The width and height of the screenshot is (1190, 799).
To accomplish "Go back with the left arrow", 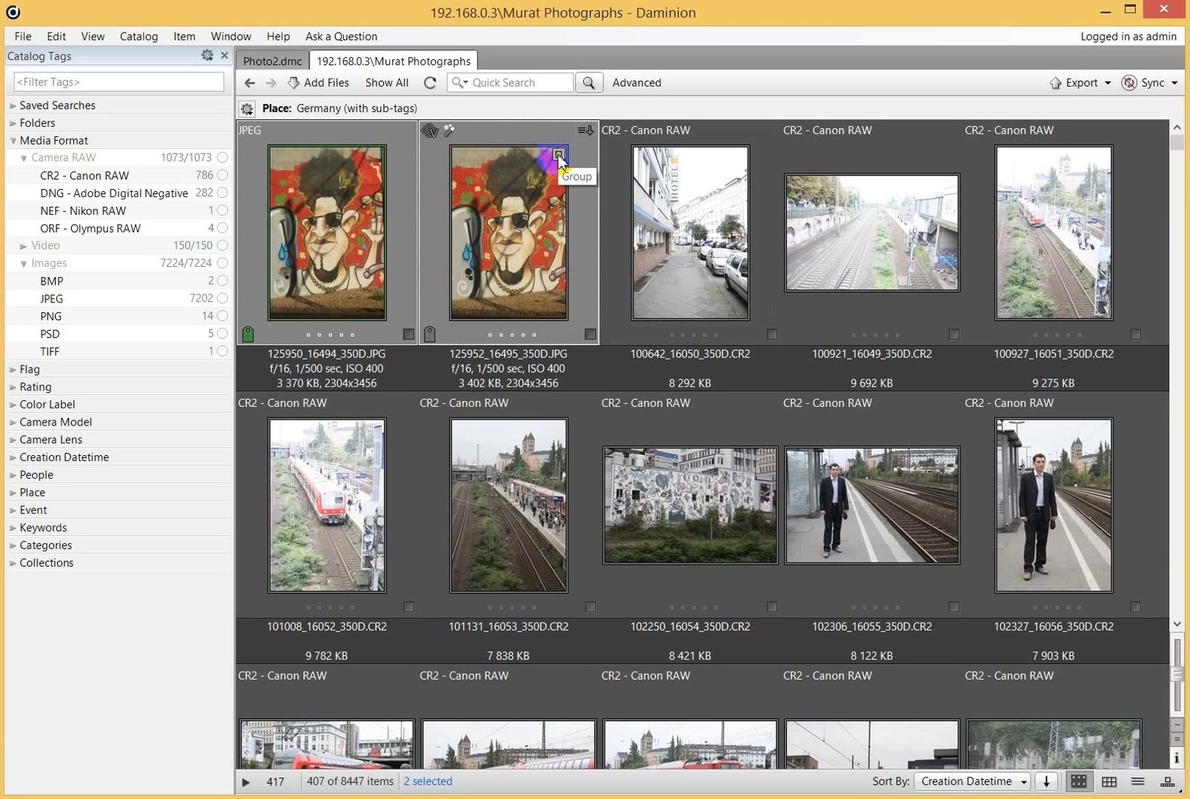I will coord(250,83).
